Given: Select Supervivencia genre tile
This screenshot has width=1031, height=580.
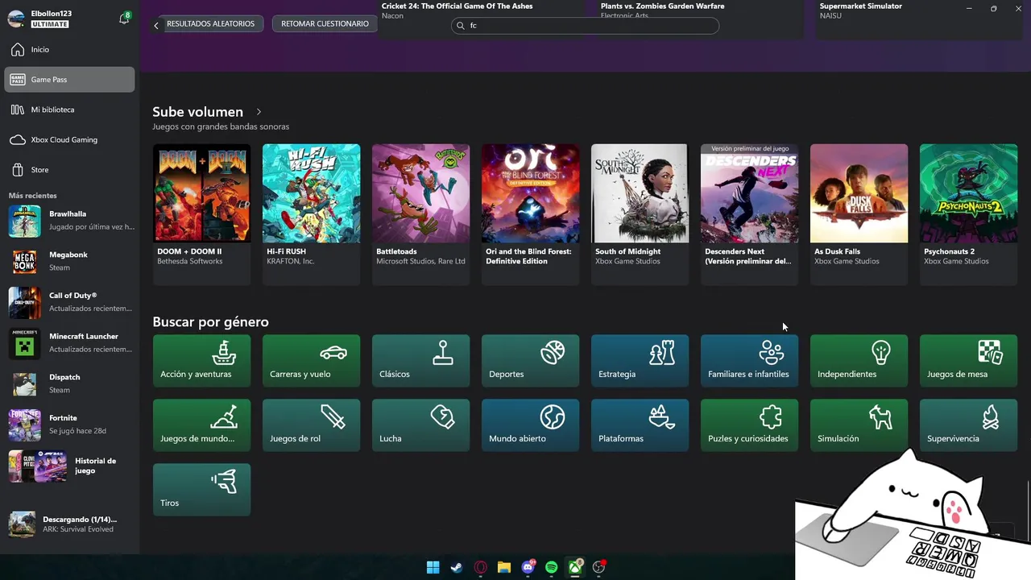Looking at the screenshot, I should click(x=968, y=425).
